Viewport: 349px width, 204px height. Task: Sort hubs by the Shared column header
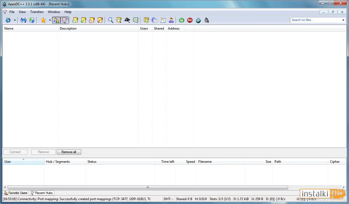tap(159, 29)
